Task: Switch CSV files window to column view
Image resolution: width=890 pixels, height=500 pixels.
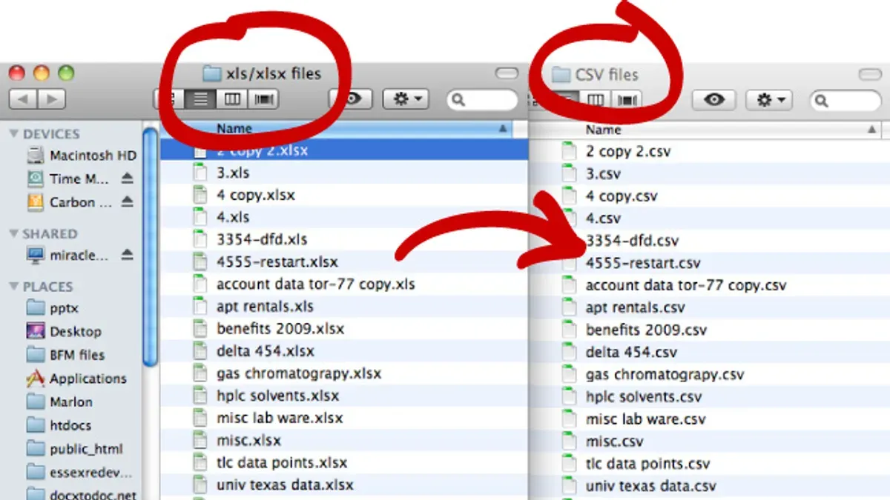Action: [x=596, y=99]
